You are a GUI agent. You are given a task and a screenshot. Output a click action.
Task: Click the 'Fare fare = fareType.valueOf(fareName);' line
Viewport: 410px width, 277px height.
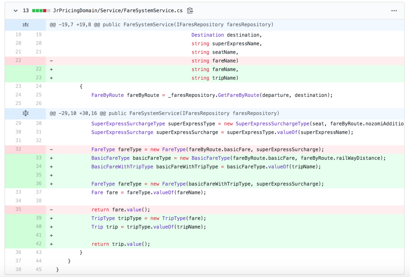pos(149,192)
